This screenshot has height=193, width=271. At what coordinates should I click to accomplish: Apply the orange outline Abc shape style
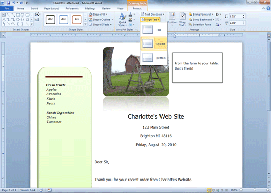(x=77, y=19)
